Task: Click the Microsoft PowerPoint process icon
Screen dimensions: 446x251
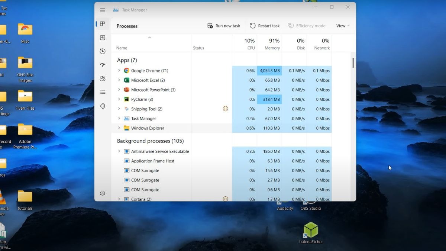Action: click(x=126, y=90)
